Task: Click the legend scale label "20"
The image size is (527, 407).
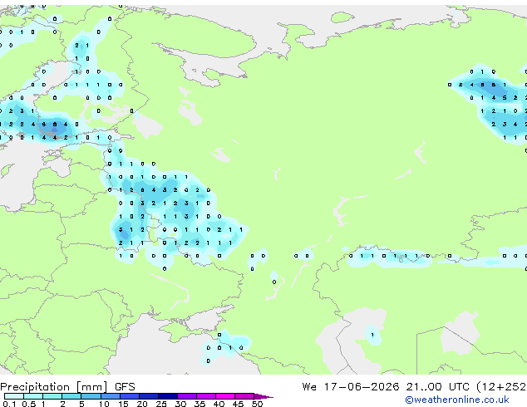Action: tap(142, 404)
